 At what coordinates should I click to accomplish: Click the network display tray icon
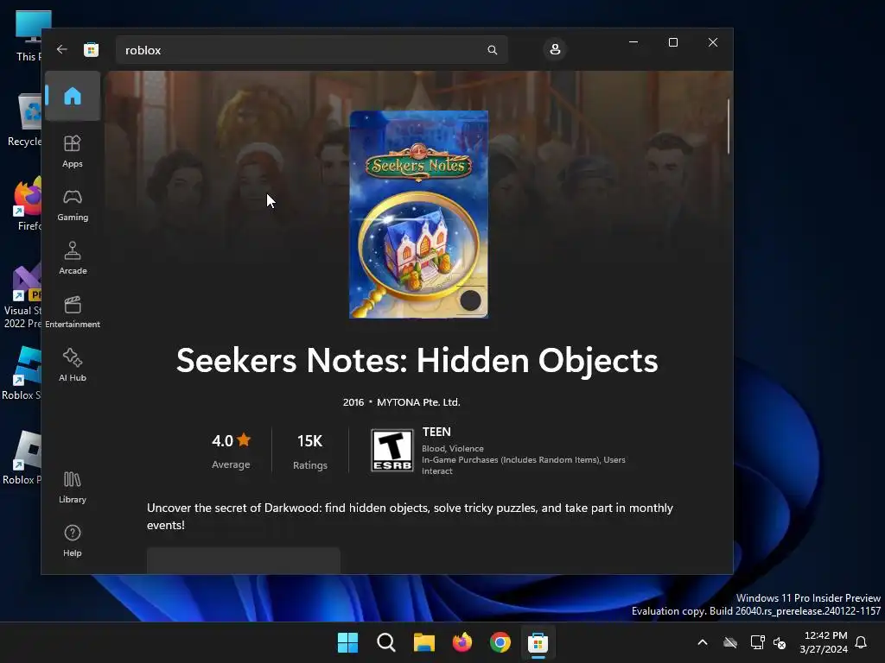click(757, 642)
